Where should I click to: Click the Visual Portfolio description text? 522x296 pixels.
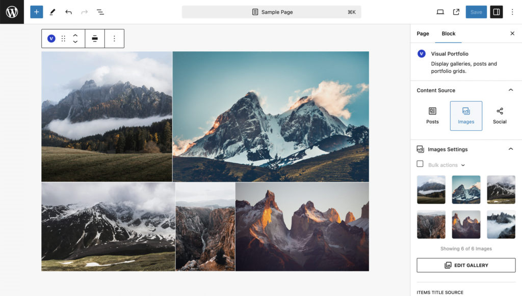pyautogui.click(x=464, y=68)
